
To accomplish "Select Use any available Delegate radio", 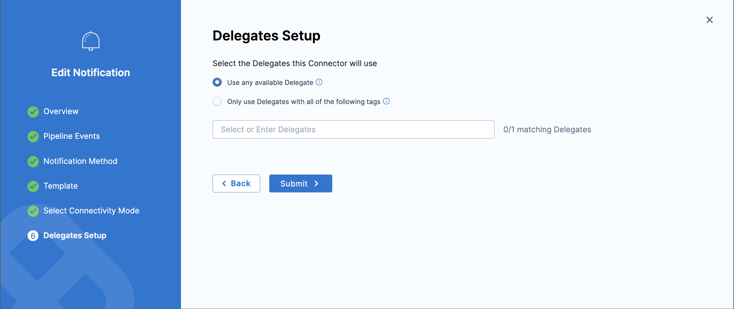I will tap(217, 82).
